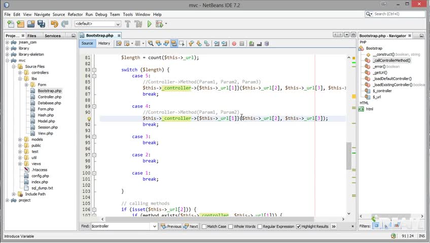Screen dimensions: 430x243
Task: Toggle the Highlight Search icon in the editor toolbar
Action: [174, 43]
